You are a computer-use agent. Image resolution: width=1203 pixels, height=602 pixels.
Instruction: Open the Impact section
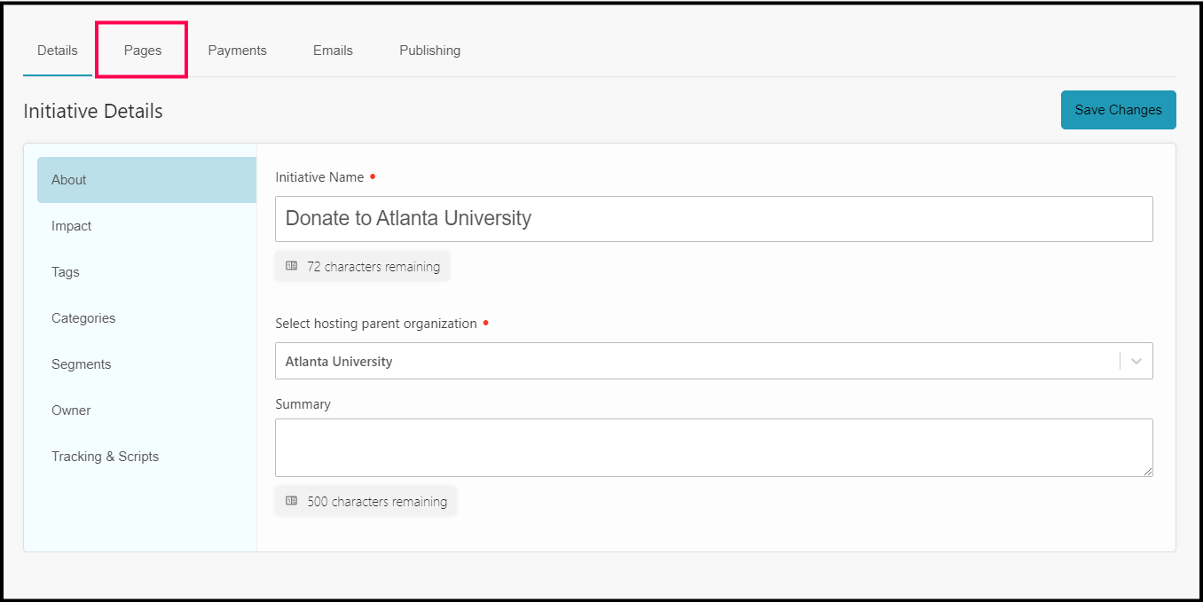click(x=72, y=226)
